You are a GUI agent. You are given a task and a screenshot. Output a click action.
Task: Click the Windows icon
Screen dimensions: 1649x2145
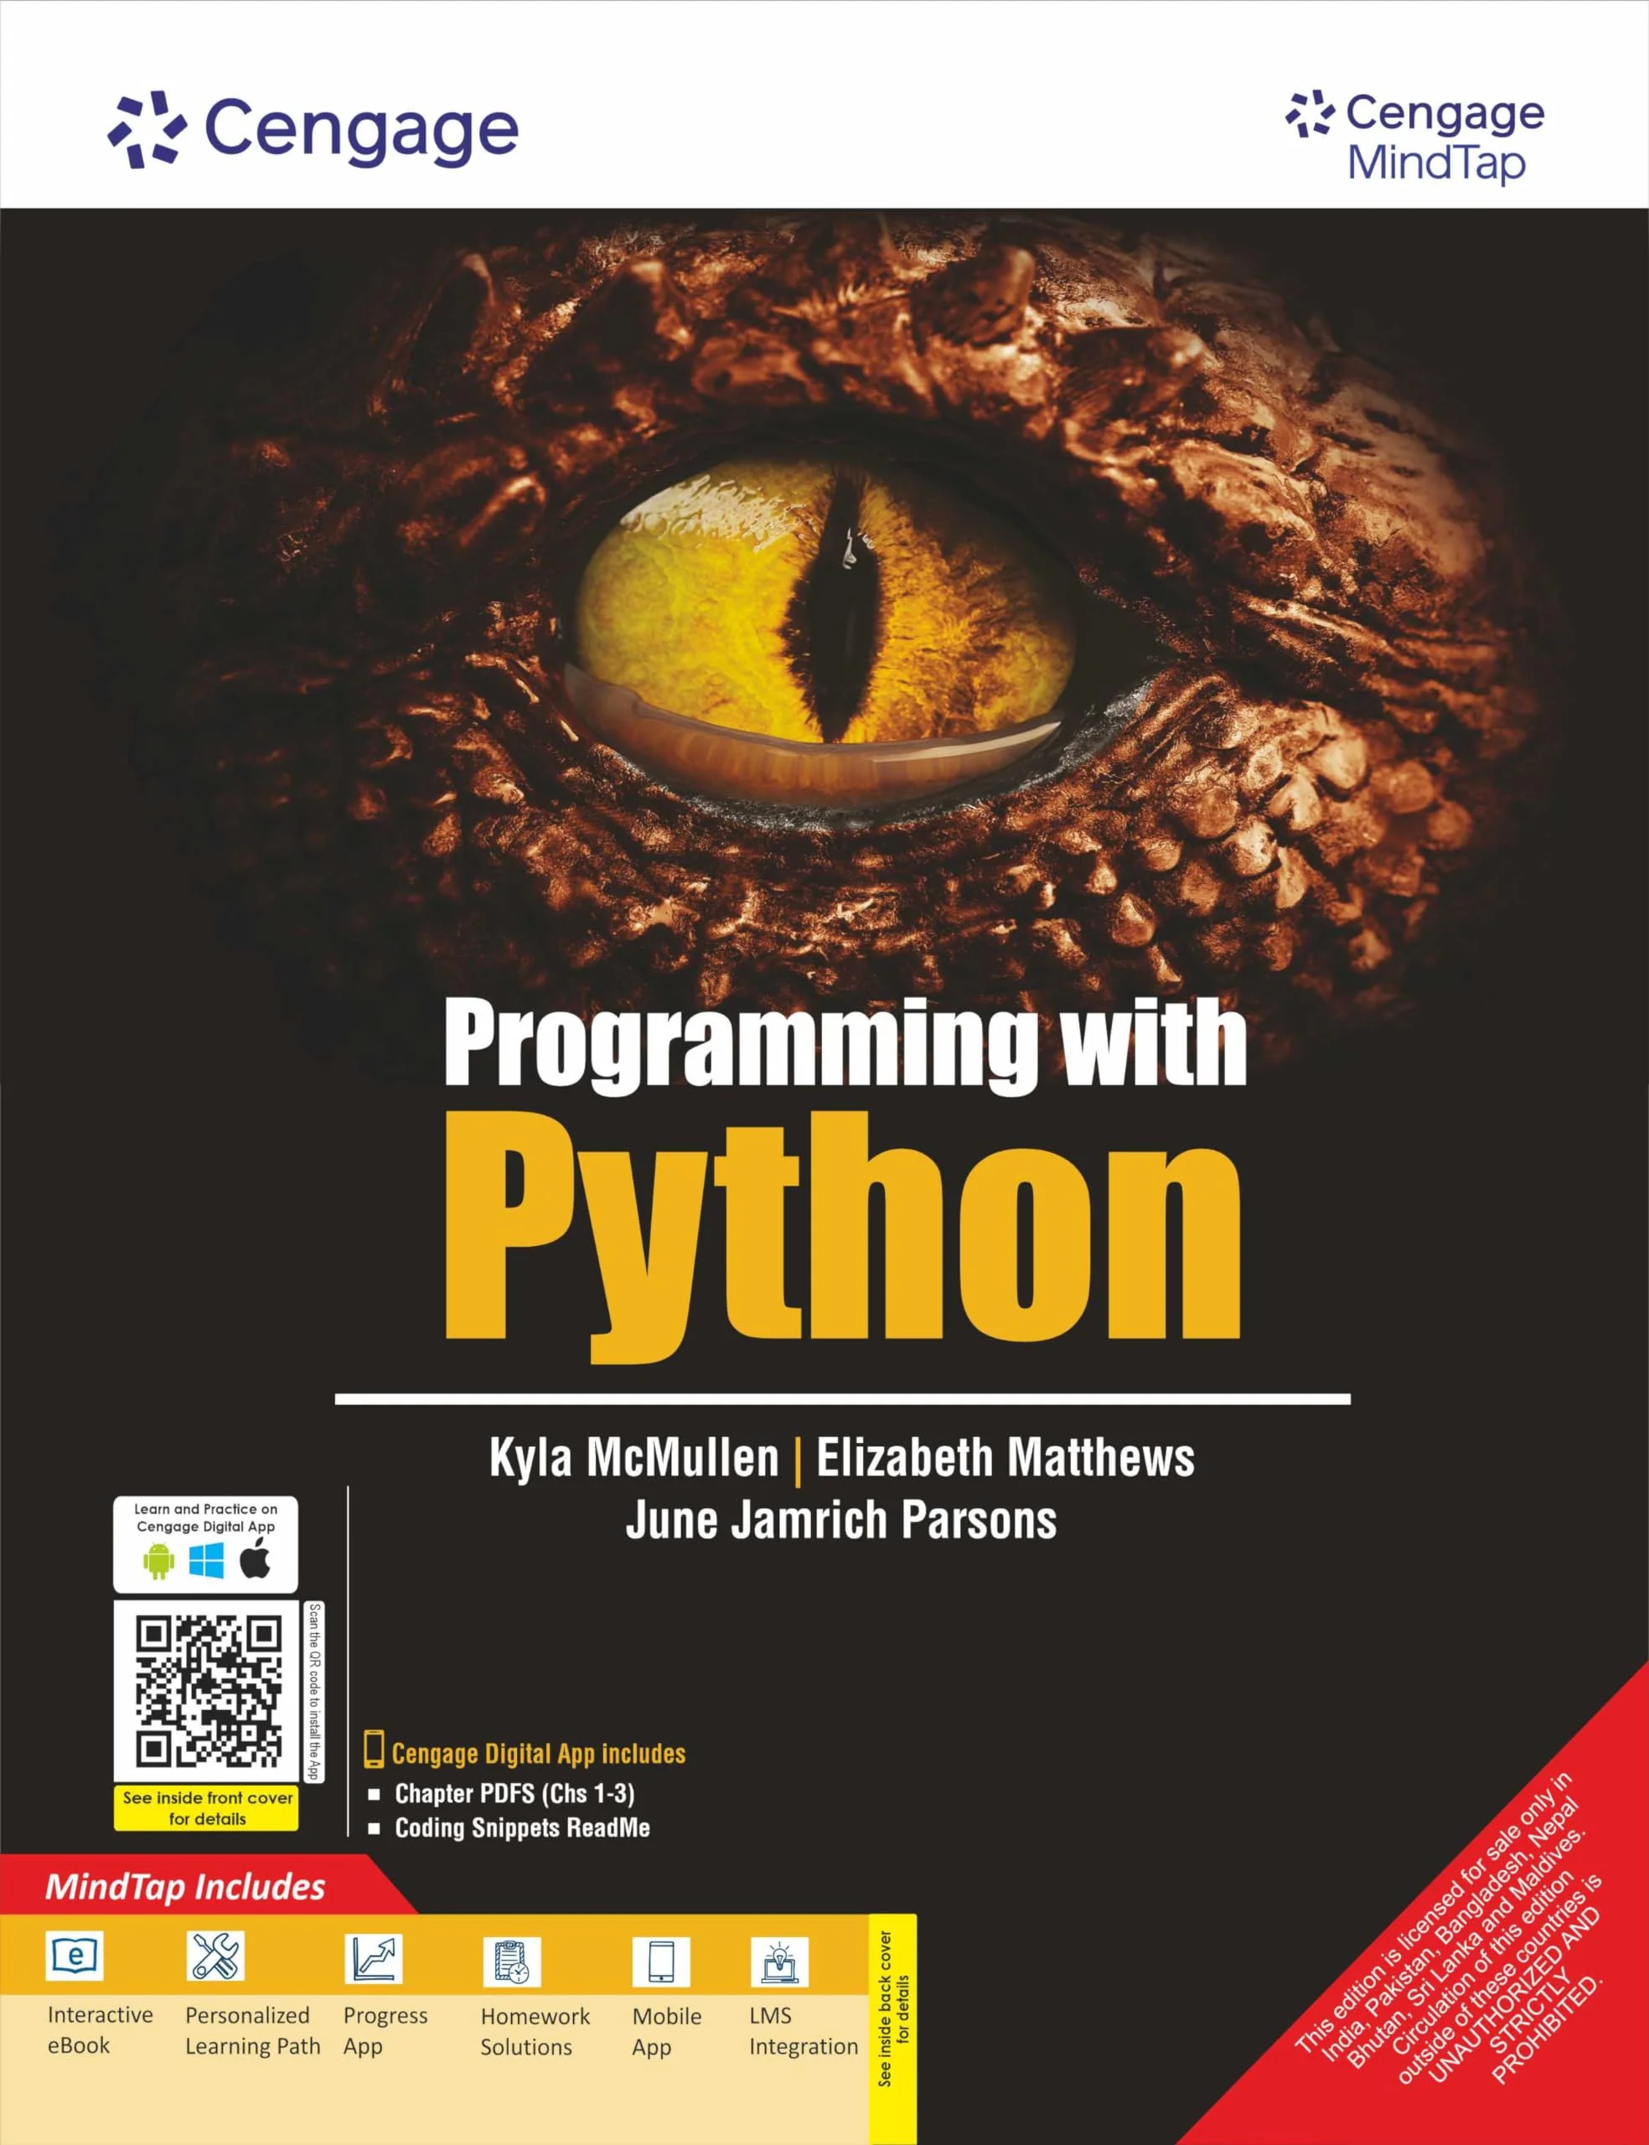click(206, 1560)
